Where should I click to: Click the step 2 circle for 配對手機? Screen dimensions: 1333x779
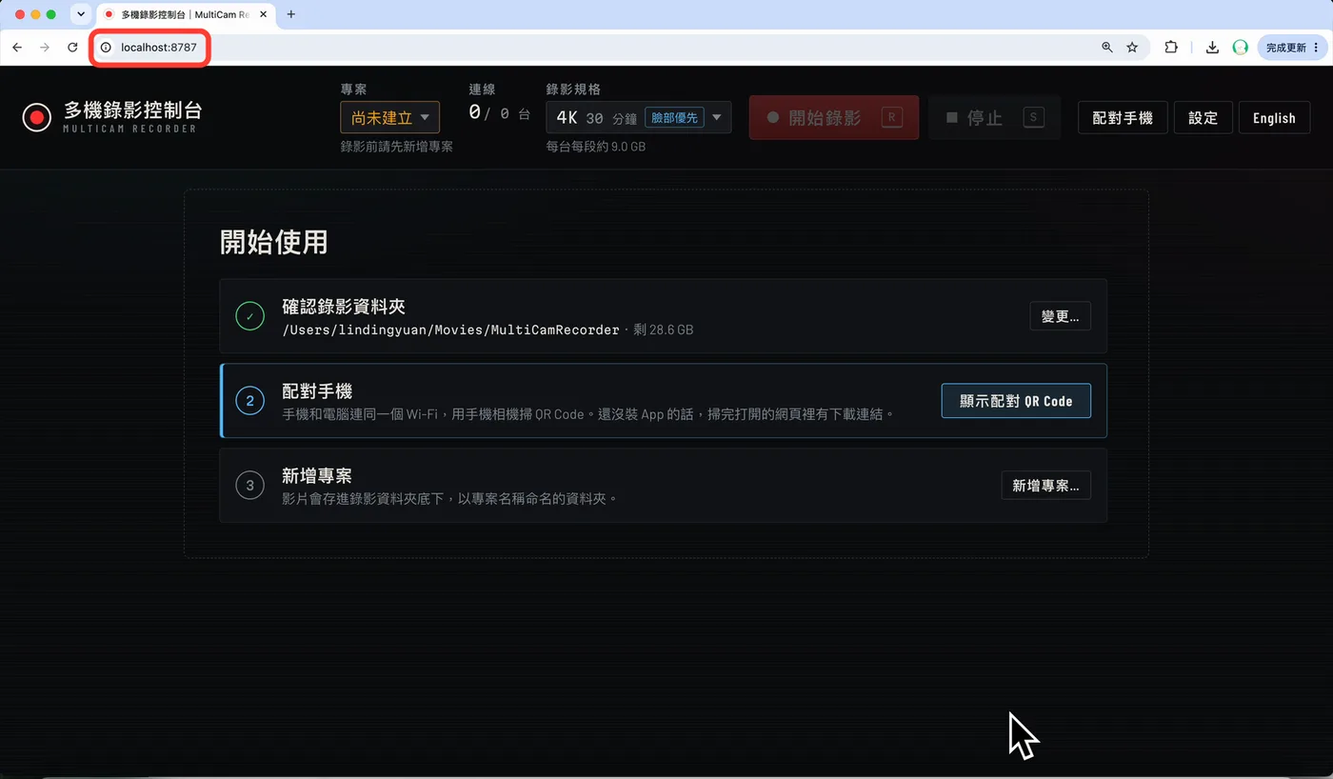pyautogui.click(x=249, y=401)
